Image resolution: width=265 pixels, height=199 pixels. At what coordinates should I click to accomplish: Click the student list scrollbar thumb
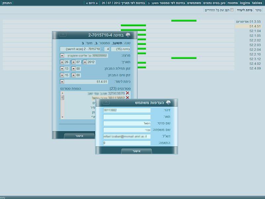(x=62, y=97)
